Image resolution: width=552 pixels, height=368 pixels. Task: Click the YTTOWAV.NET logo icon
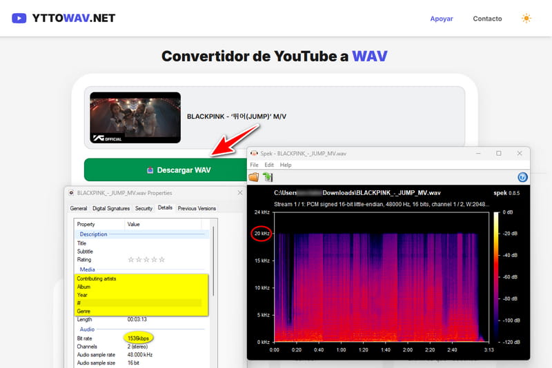point(19,18)
